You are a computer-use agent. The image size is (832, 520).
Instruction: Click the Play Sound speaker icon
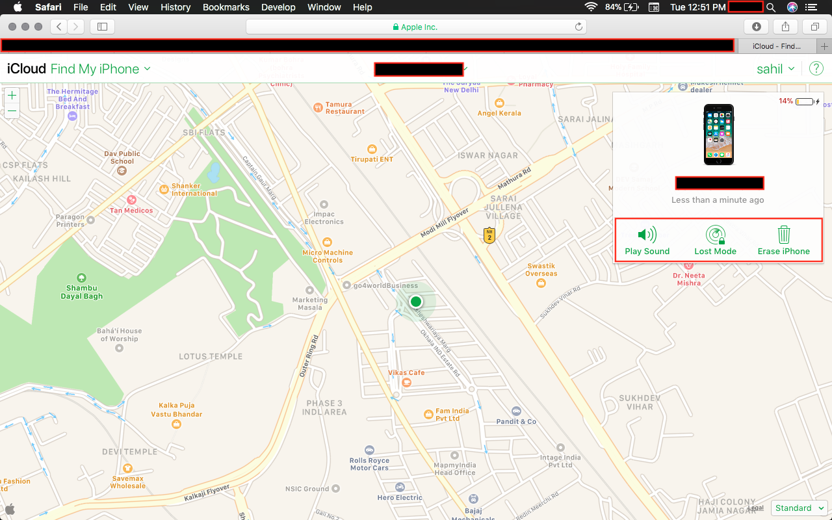tap(647, 235)
